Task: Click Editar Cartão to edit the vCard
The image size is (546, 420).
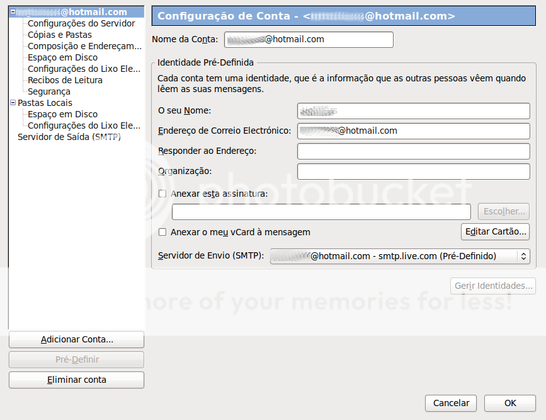Action: click(495, 232)
